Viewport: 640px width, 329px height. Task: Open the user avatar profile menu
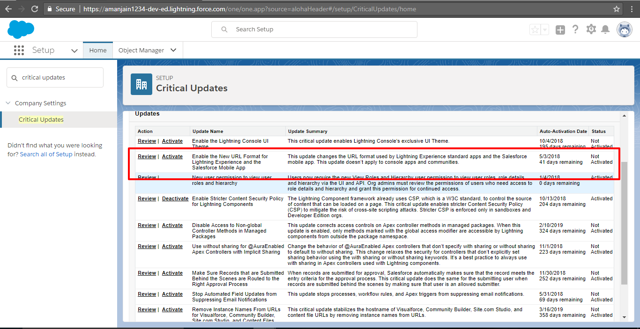tap(624, 29)
